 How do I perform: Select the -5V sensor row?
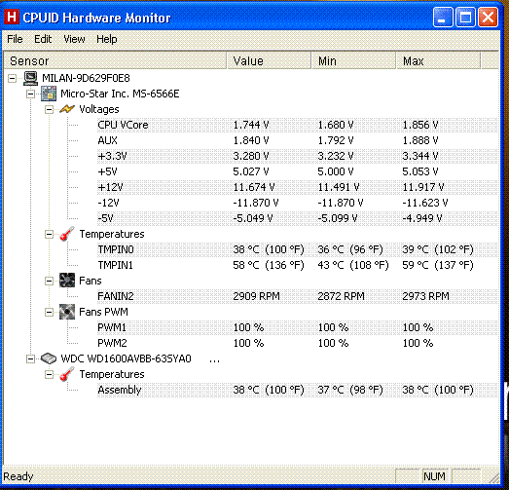pos(297,218)
